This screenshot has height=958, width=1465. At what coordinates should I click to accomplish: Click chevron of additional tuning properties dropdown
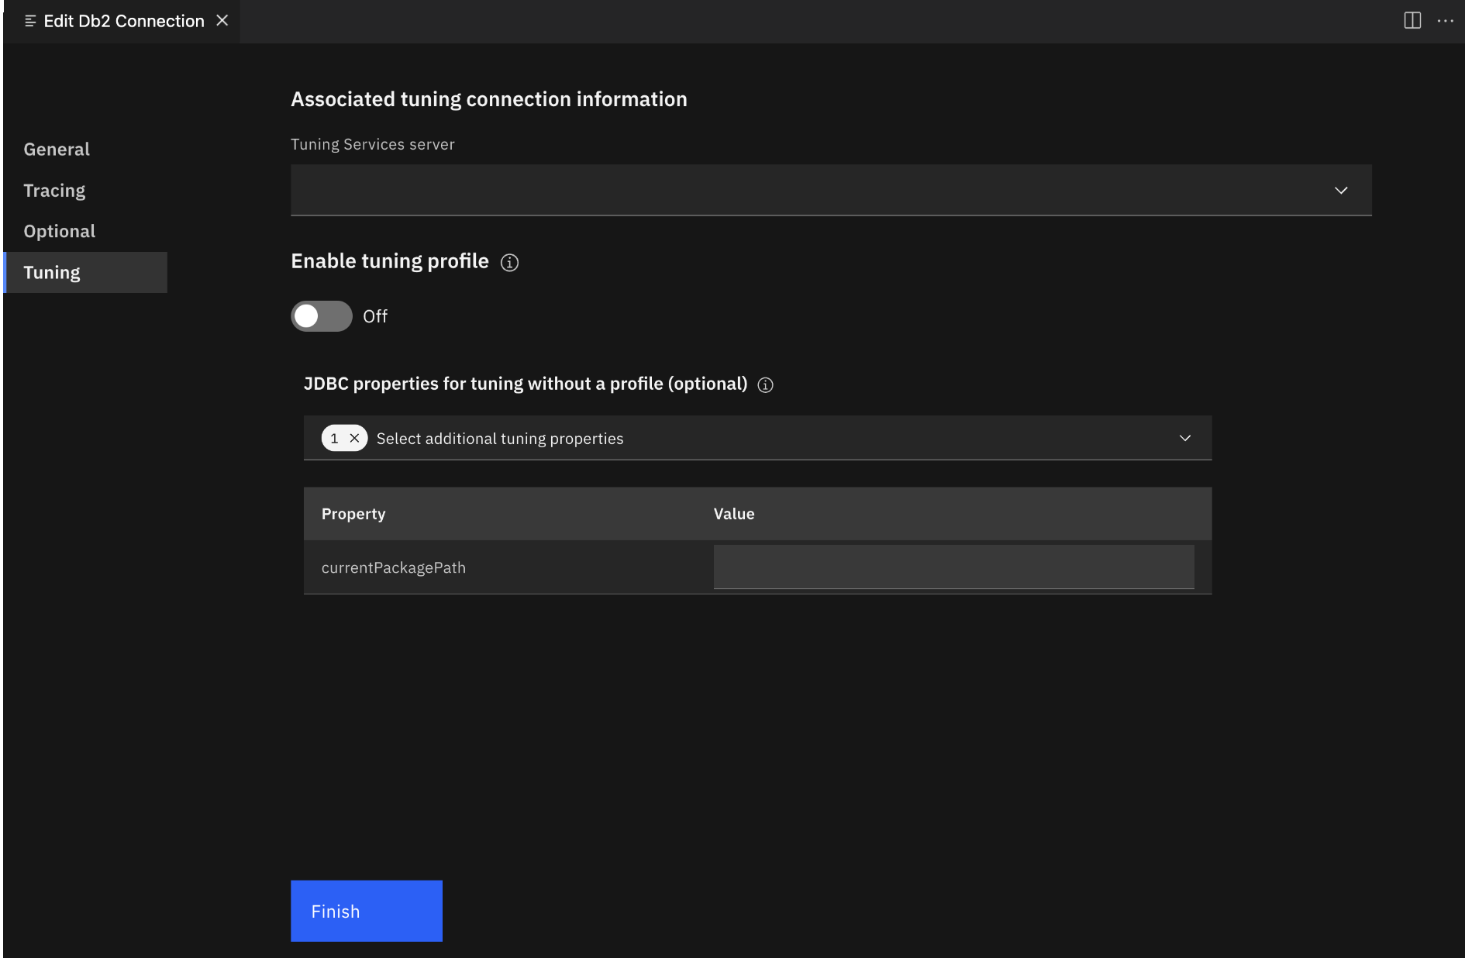1184,439
